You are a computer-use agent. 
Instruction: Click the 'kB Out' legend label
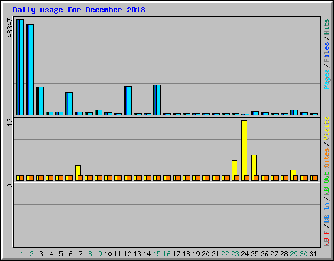click(326, 184)
